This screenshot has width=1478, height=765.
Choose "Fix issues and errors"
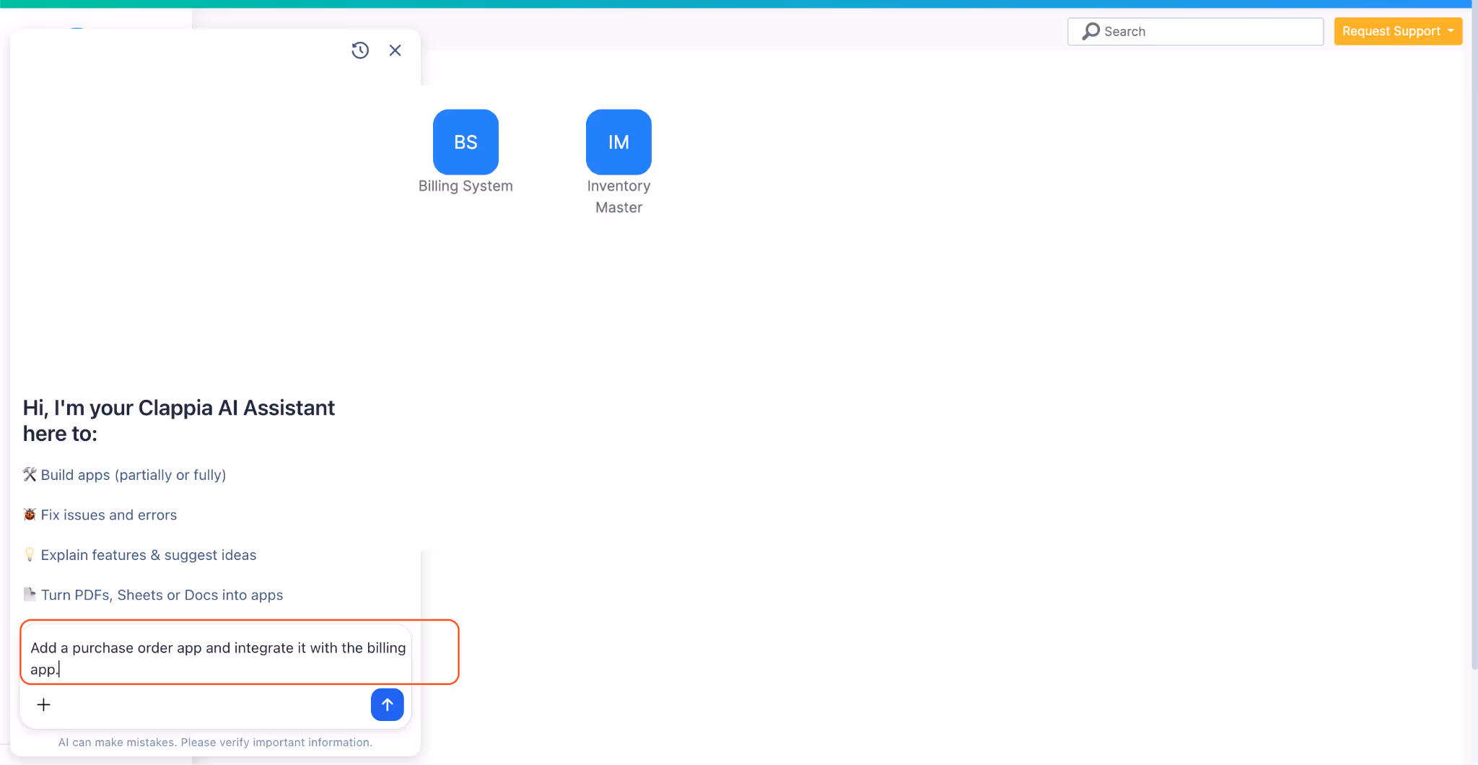109,515
